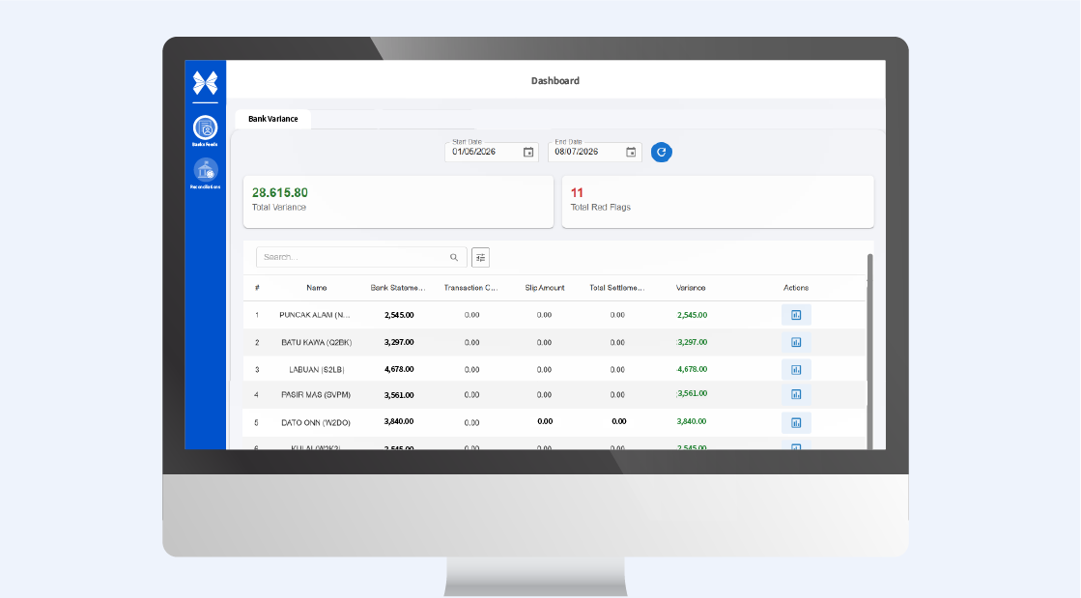Open the table filter settings
This screenshot has width=1081, height=598.
click(x=480, y=257)
